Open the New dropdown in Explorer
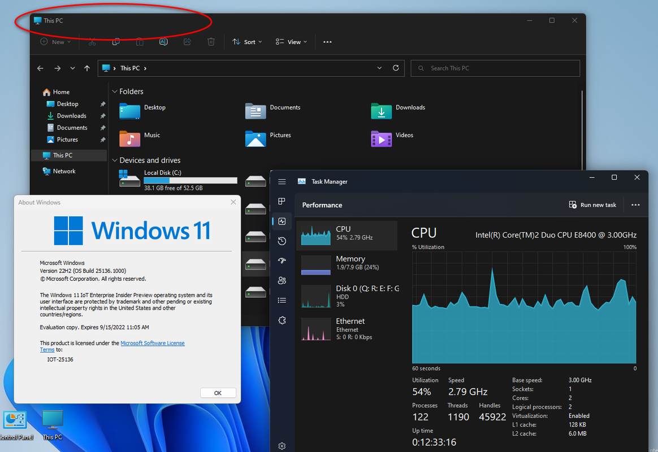The height and width of the screenshot is (452, 658). point(55,42)
